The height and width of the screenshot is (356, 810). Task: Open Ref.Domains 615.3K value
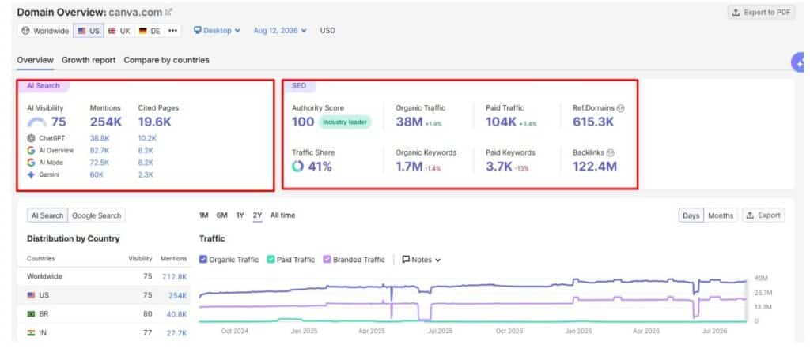pyautogui.click(x=593, y=122)
